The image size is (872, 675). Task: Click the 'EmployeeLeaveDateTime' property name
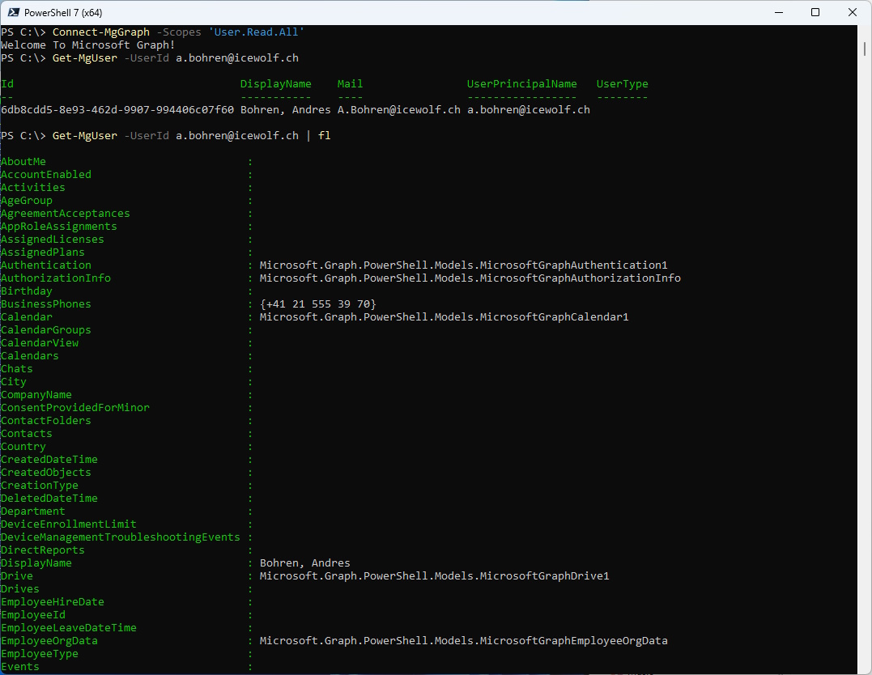[68, 628]
